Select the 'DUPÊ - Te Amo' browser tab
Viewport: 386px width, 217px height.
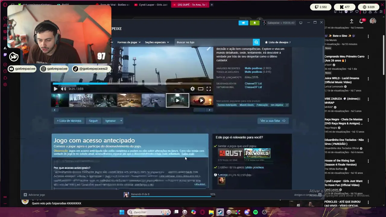point(190,5)
